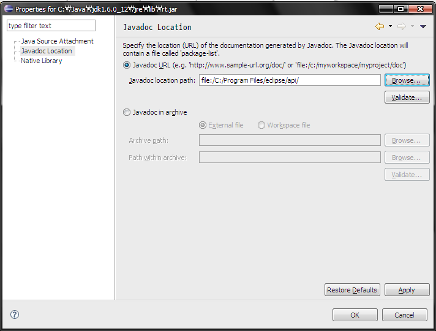Maximize the Properties window
This screenshot has height=331, width=436.
(400, 9)
